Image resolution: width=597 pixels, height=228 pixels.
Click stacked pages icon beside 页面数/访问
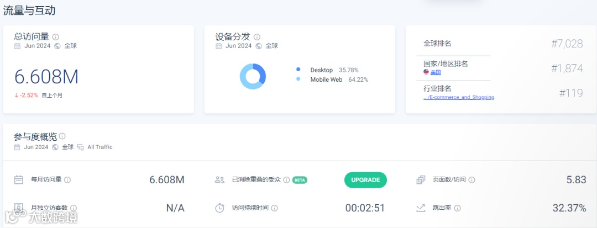click(421, 180)
